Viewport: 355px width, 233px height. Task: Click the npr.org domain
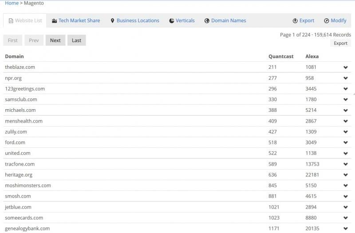click(x=13, y=78)
